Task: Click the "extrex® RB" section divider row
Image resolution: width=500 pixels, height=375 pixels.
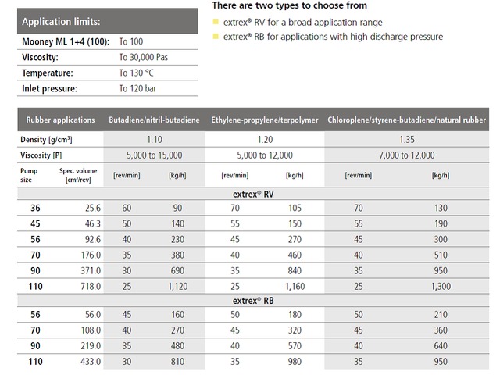Action: [253, 300]
